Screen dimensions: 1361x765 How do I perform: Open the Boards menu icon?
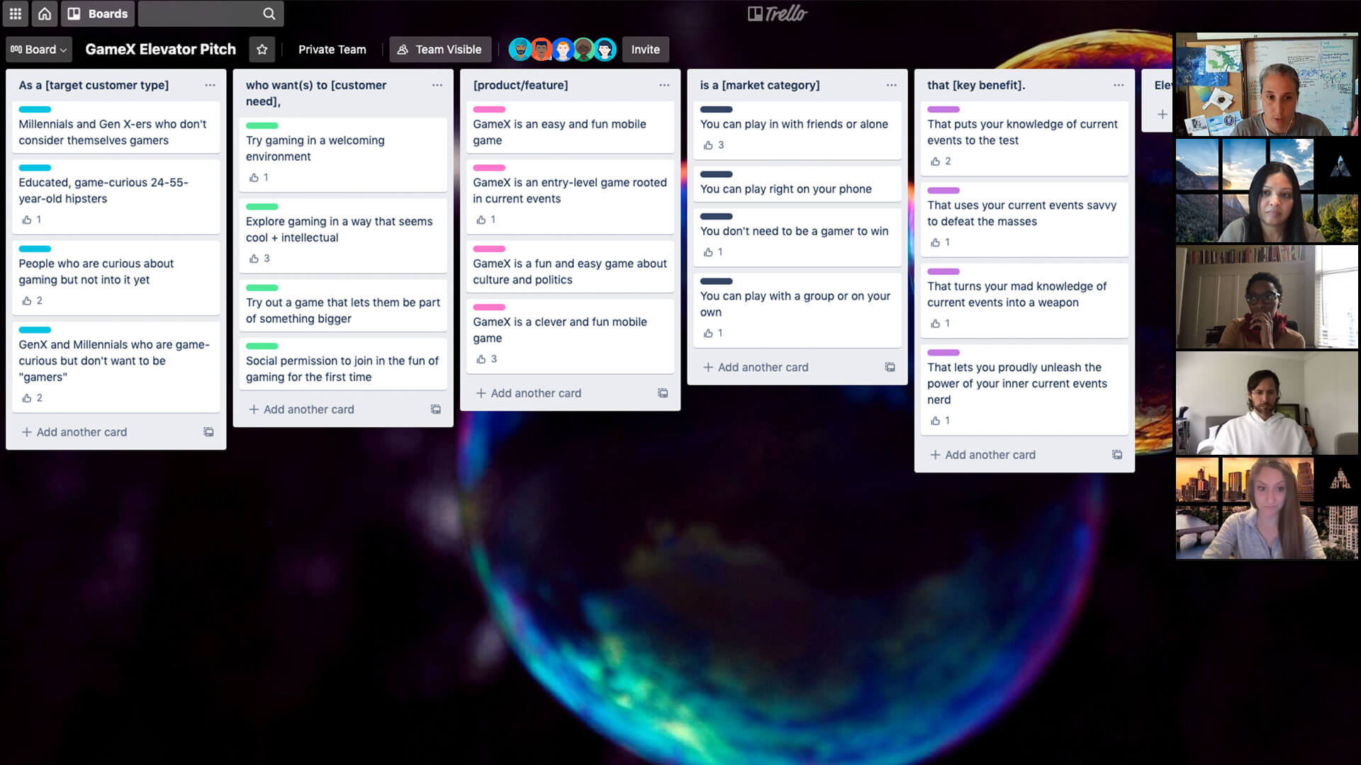pos(74,13)
